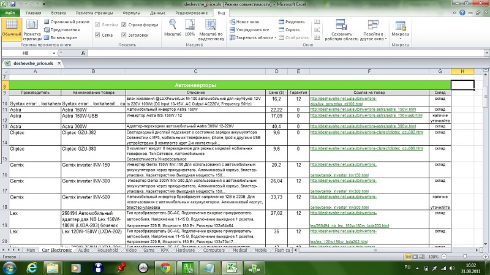490x275 pixels.
Task: Open Представления custom views
Action: (62, 29)
